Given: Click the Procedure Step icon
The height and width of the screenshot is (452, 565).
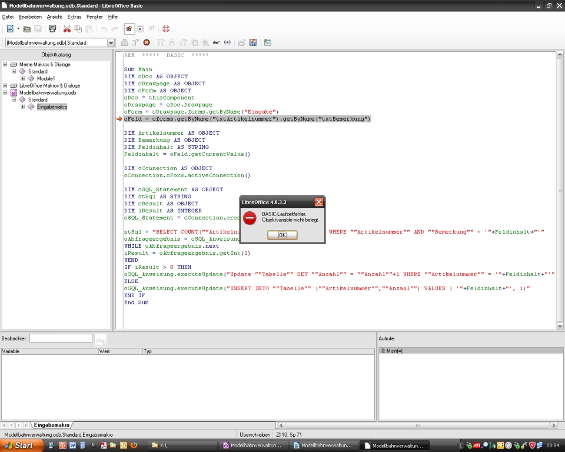Looking at the screenshot, I should (x=161, y=42).
